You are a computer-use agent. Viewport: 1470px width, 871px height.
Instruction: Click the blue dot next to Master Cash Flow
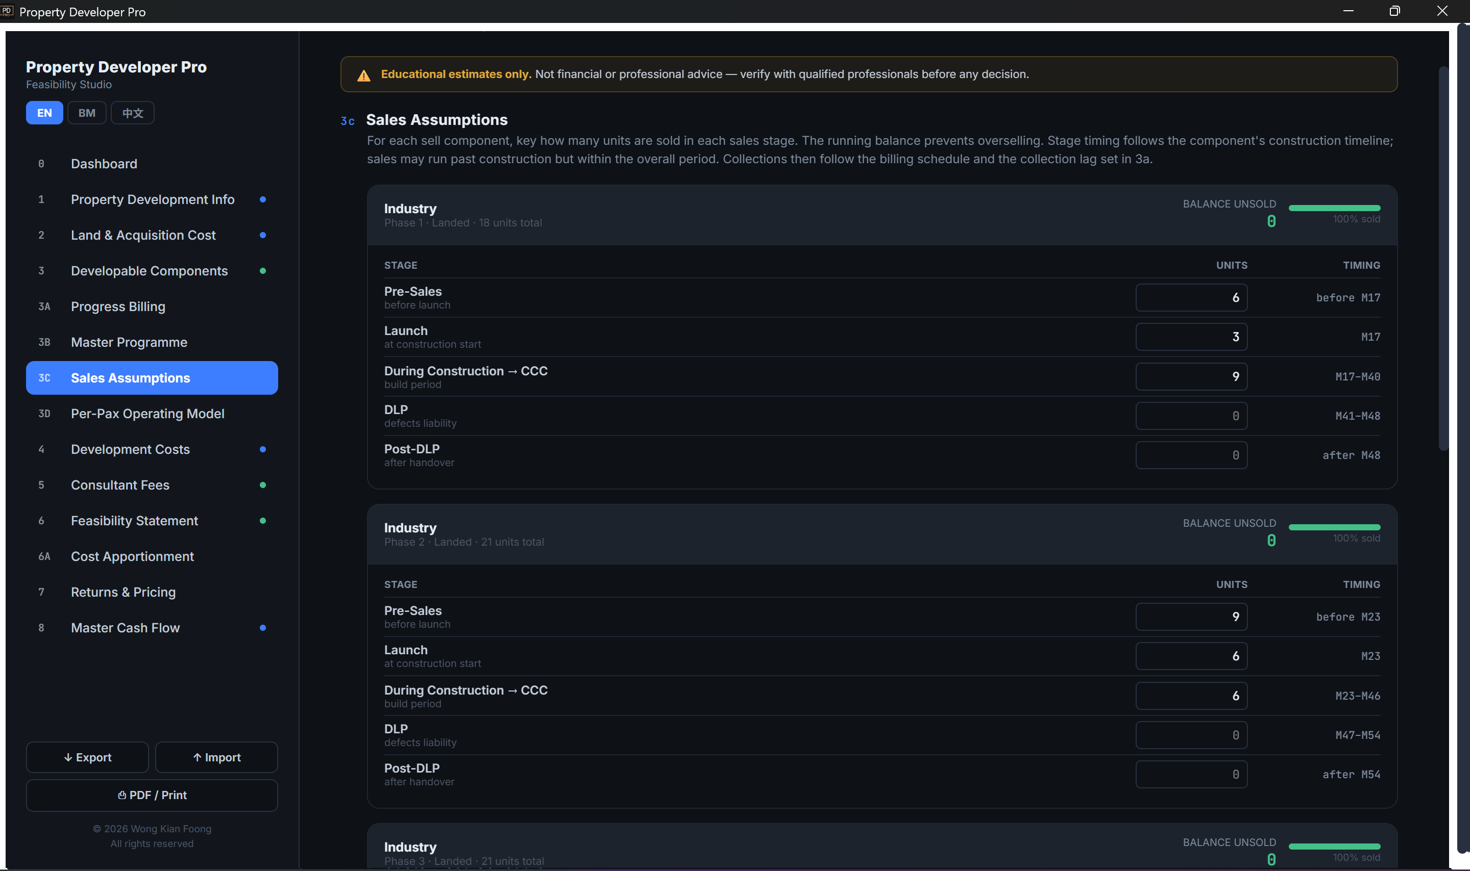click(x=262, y=627)
